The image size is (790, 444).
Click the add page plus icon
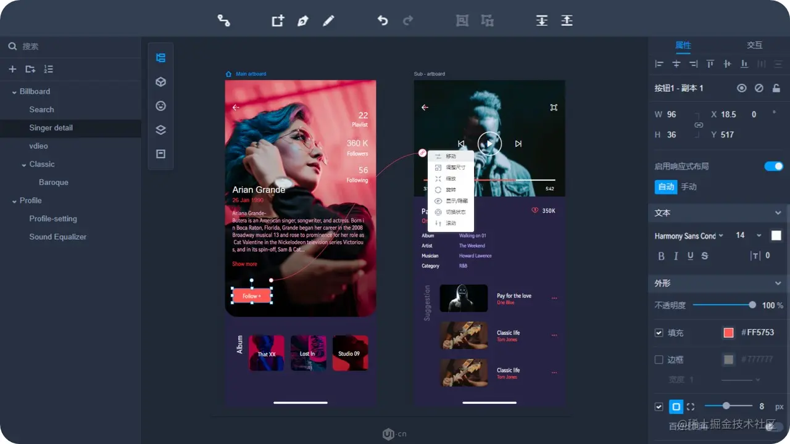tap(12, 69)
